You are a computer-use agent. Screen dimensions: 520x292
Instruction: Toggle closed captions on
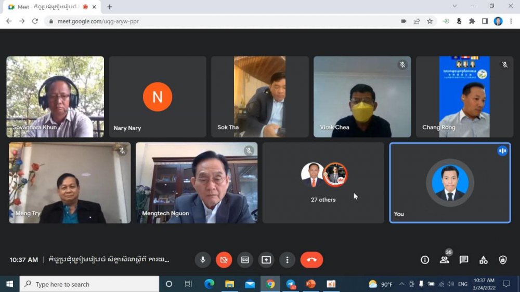coord(245,260)
